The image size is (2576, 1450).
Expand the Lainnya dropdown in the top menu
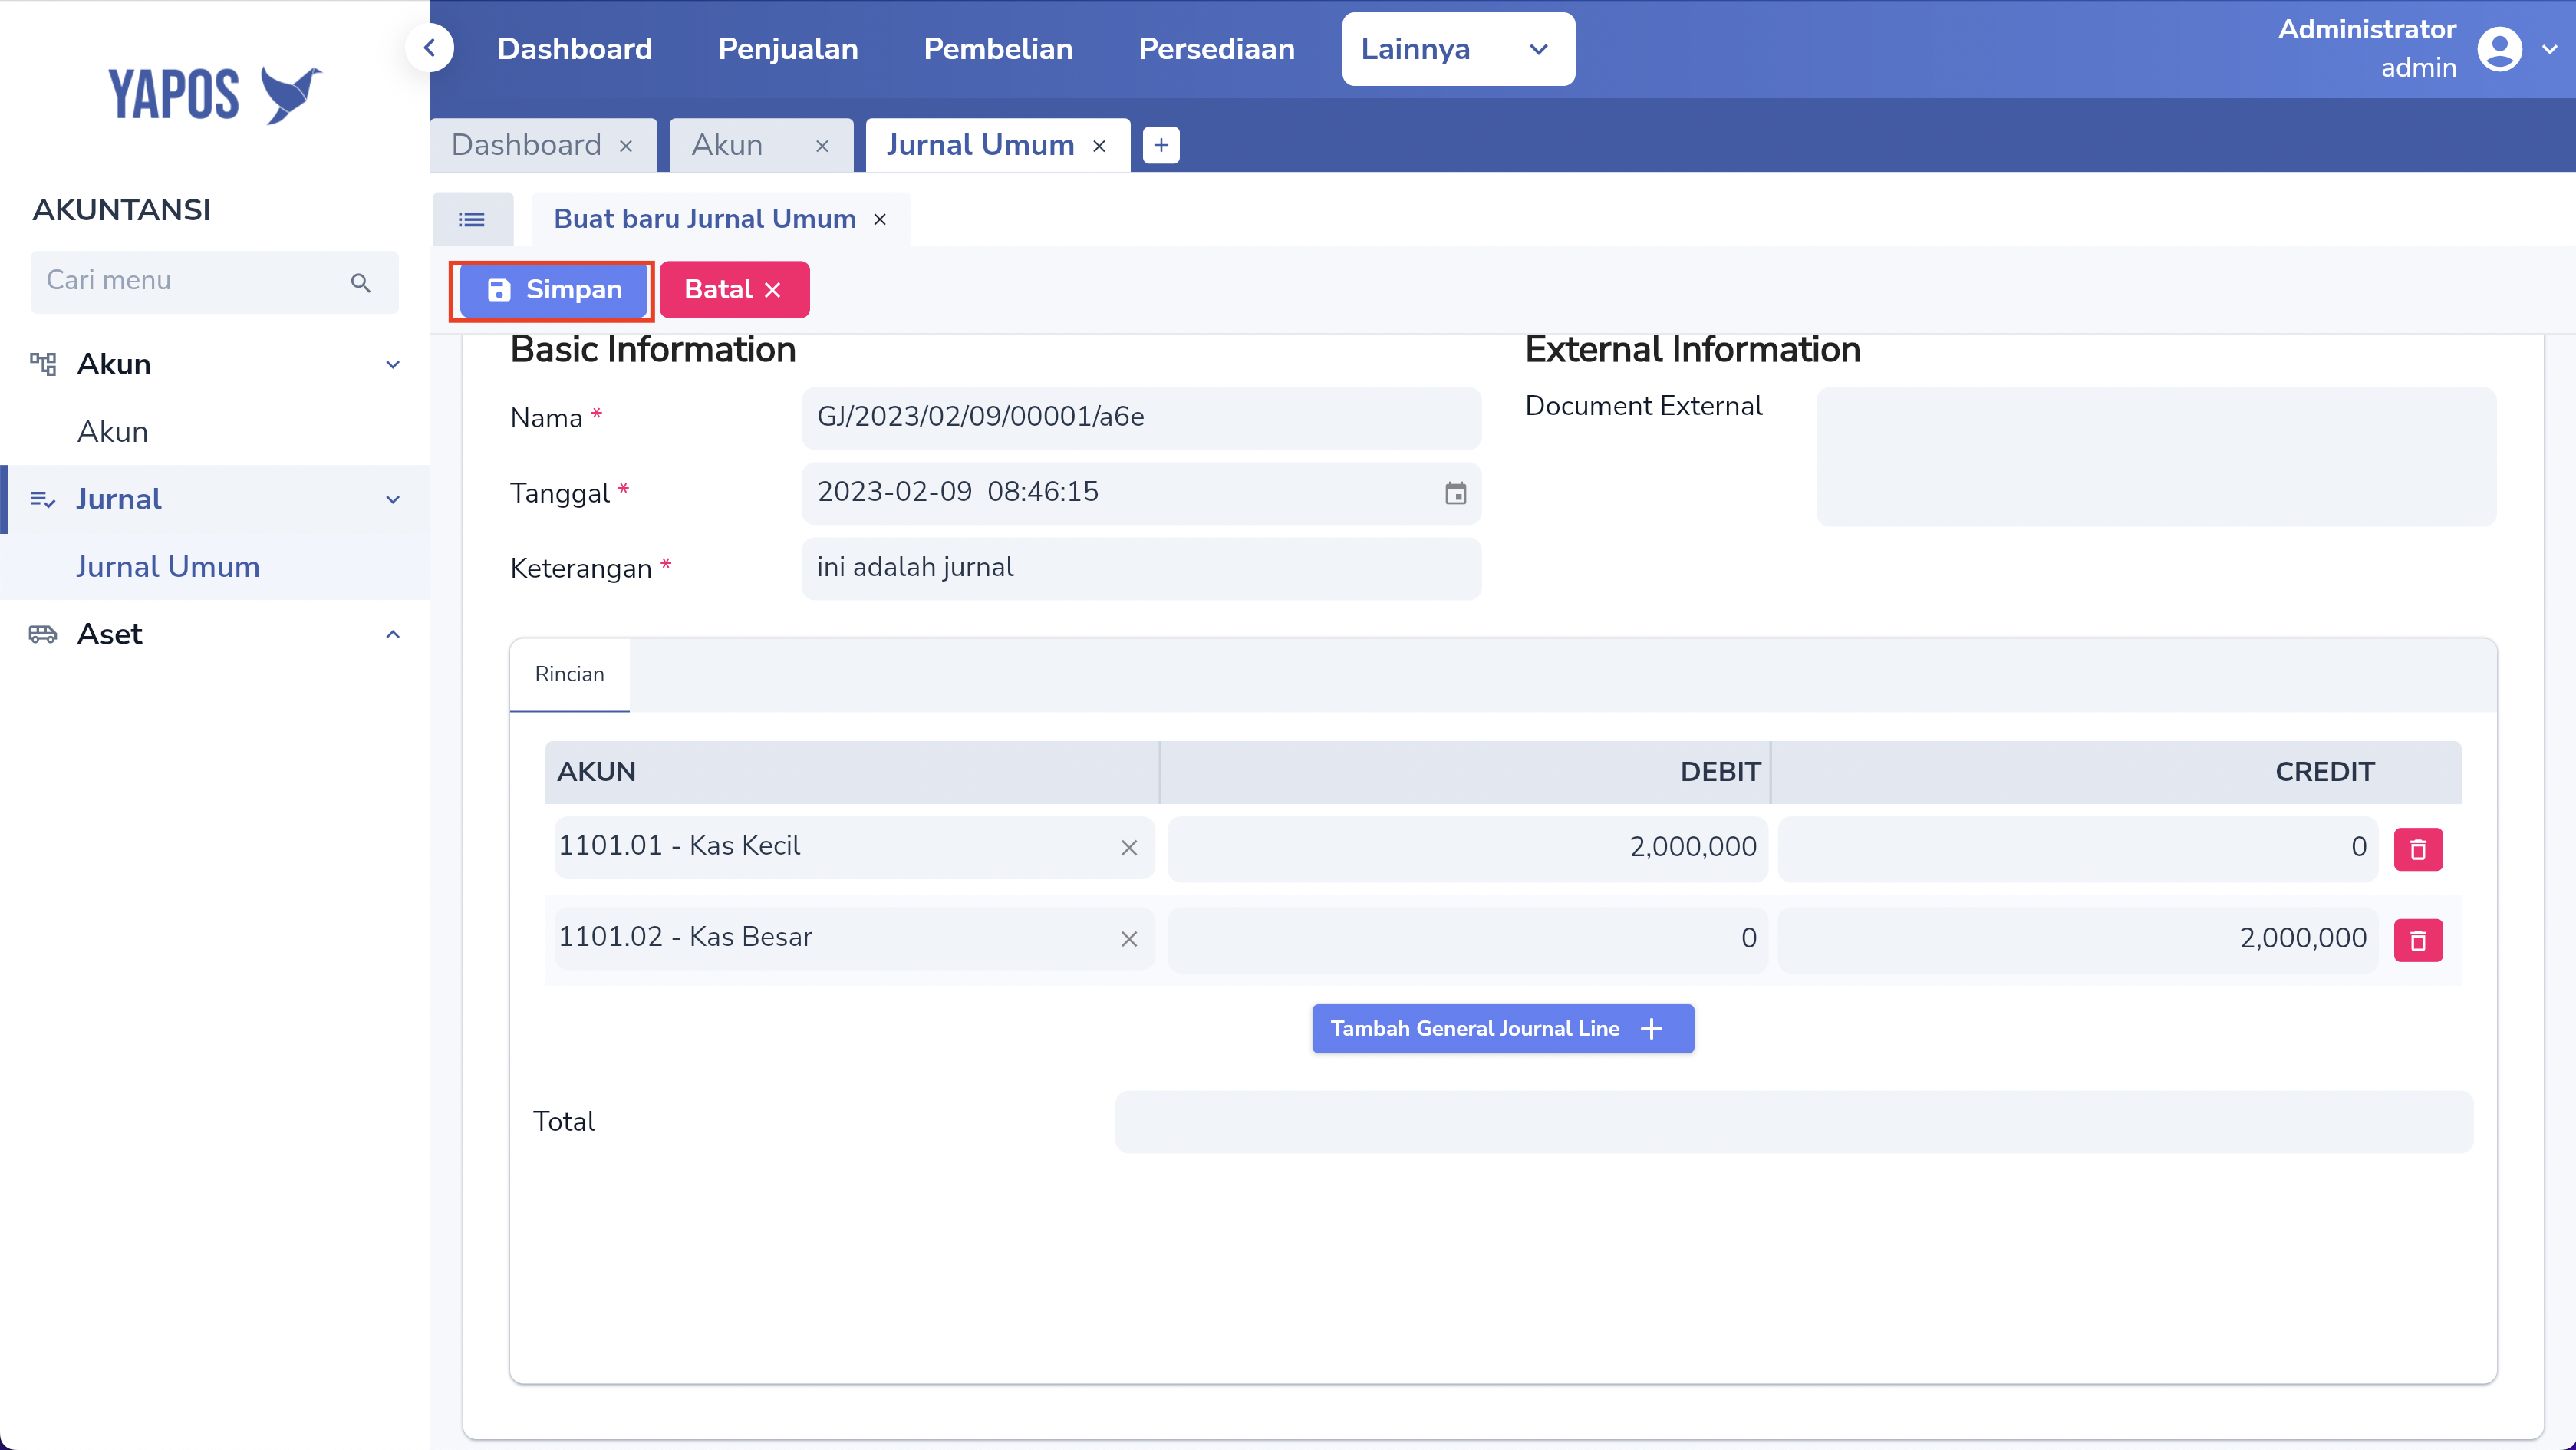pos(1458,49)
